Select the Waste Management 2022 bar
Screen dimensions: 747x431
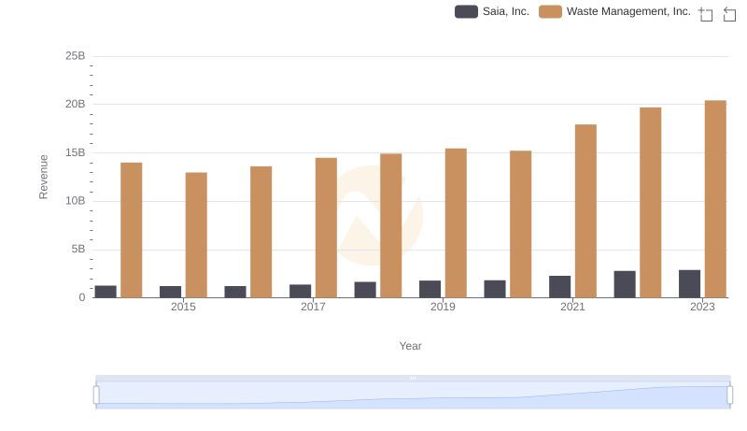(x=650, y=203)
